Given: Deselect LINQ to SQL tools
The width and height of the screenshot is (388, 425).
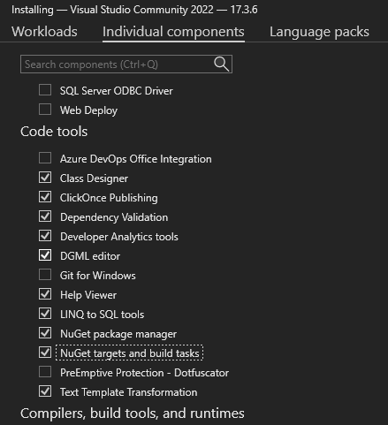Looking at the screenshot, I should (45, 314).
